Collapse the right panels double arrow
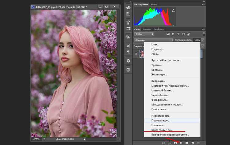Viewport: 230px width, 145px height. [x=204, y=1]
